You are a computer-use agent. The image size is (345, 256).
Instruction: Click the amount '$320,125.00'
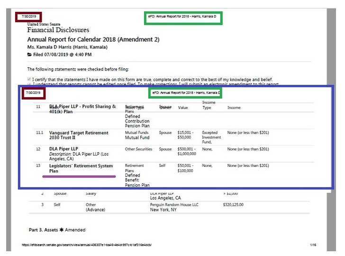[x=233, y=205]
